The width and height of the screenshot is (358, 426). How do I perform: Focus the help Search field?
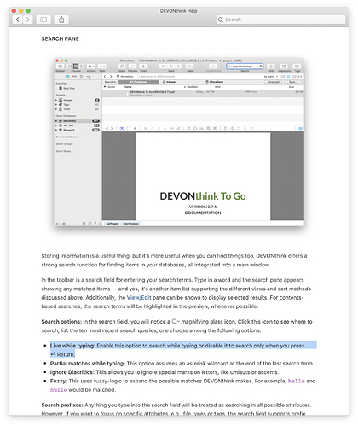click(280, 20)
